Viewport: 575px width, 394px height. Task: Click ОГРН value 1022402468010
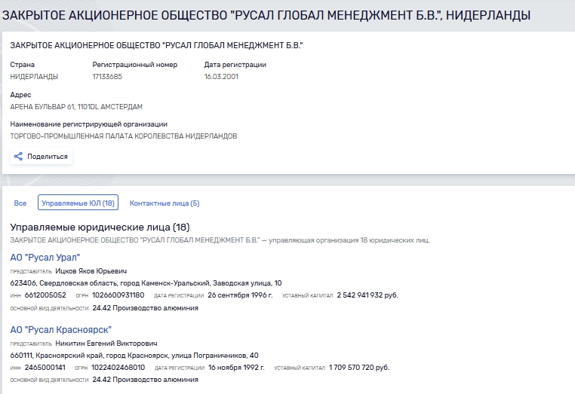118,368
